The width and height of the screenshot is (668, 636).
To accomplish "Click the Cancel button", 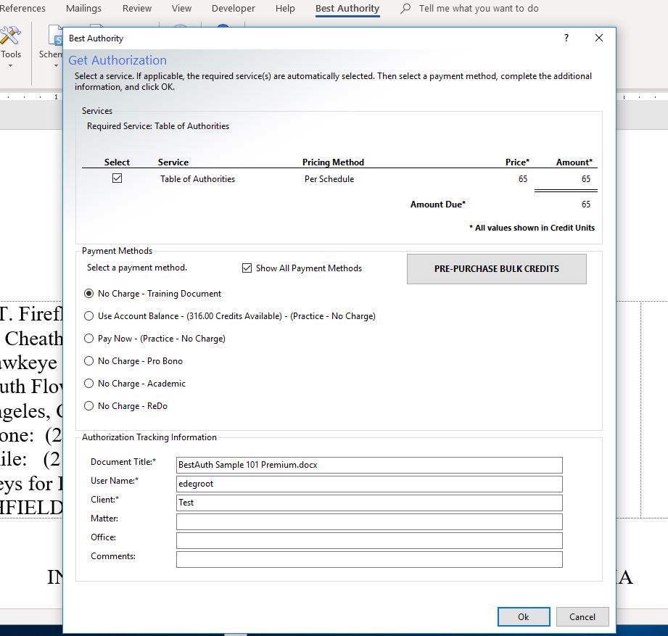I will pos(582,616).
